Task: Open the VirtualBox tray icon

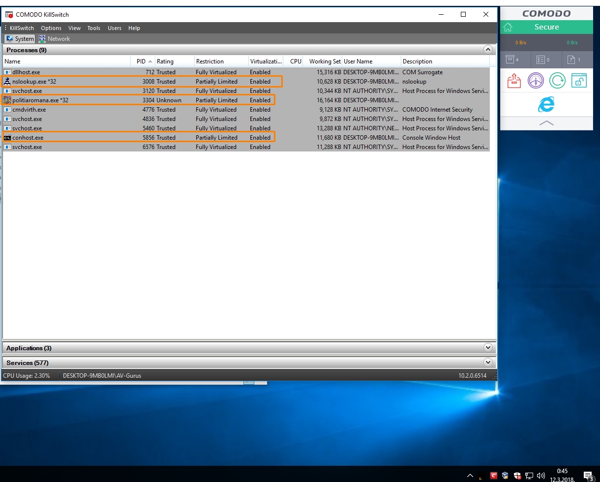Action: 505,476
